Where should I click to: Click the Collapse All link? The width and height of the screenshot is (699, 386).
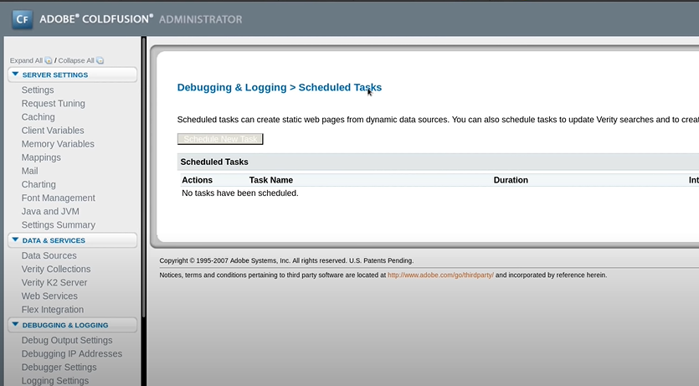point(76,60)
